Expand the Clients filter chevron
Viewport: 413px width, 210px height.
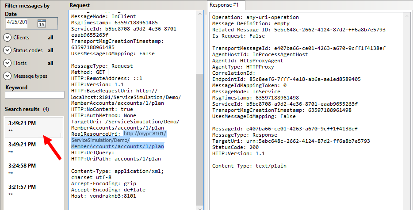pos(8,38)
